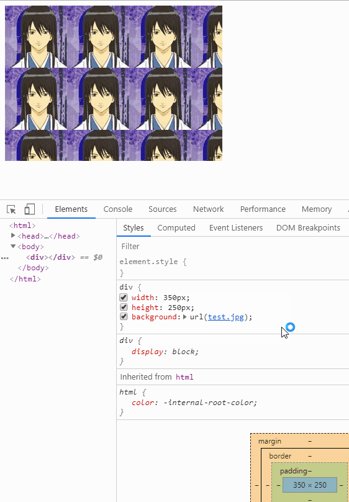The image size is (349, 502).
Task: Uncheck the background property checkbox
Action: pyautogui.click(x=124, y=317)
